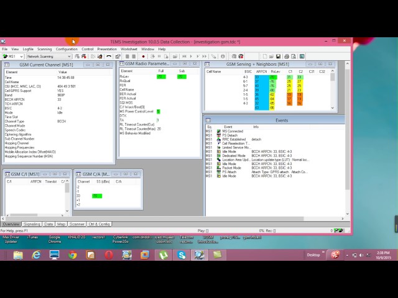Switch to the Signaling worksheet tab
This screenshot has height=298, width=398.
[32, 224]
